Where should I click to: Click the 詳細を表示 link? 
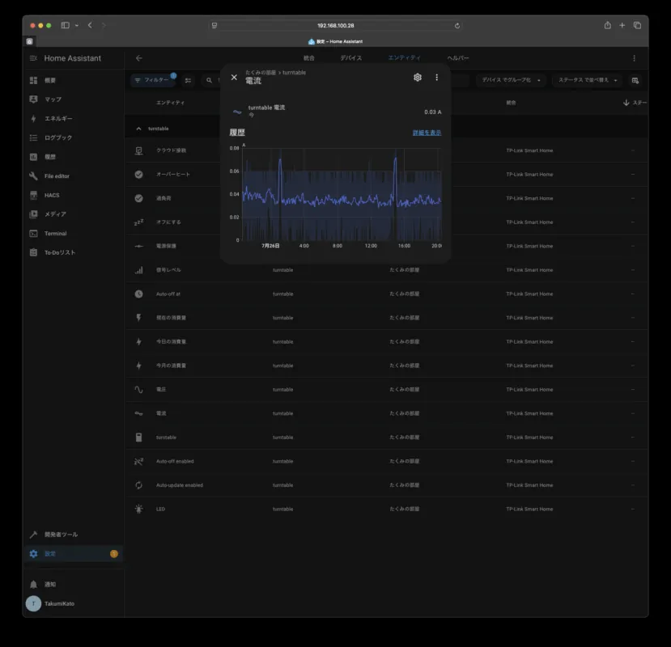[x=427, y=133]
